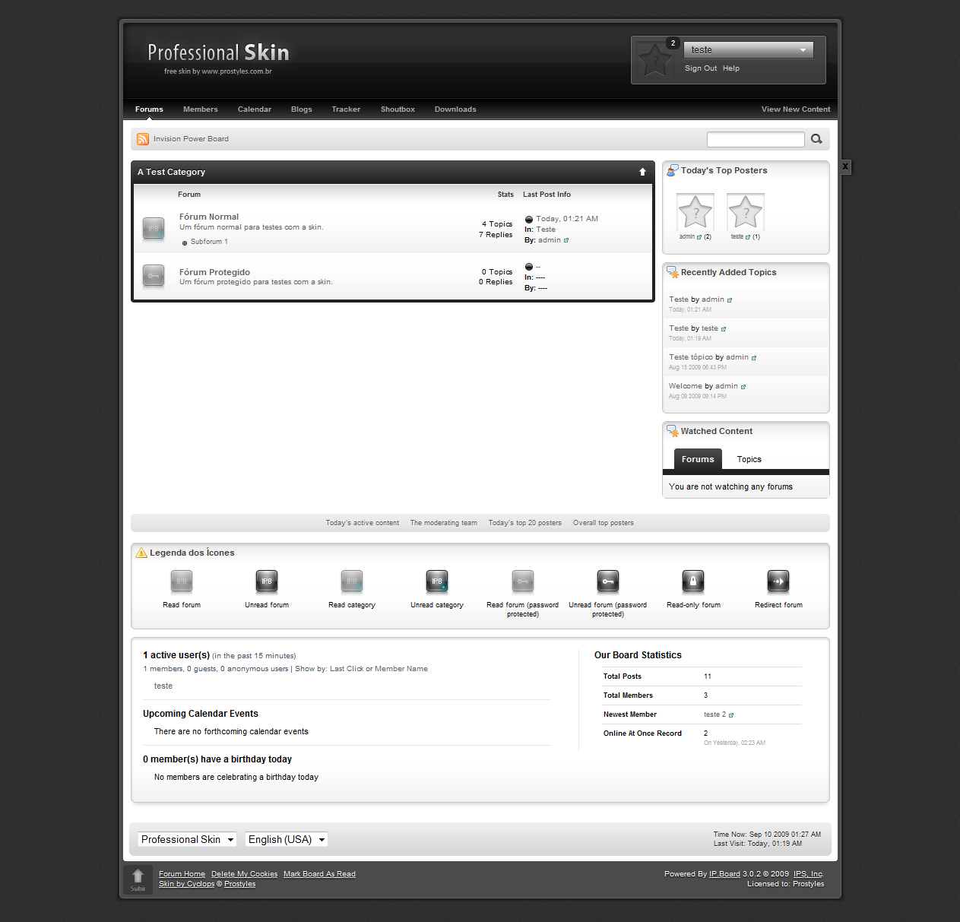Open the Forums navigation tab
960x922 pixels.
tap(149, 109)
